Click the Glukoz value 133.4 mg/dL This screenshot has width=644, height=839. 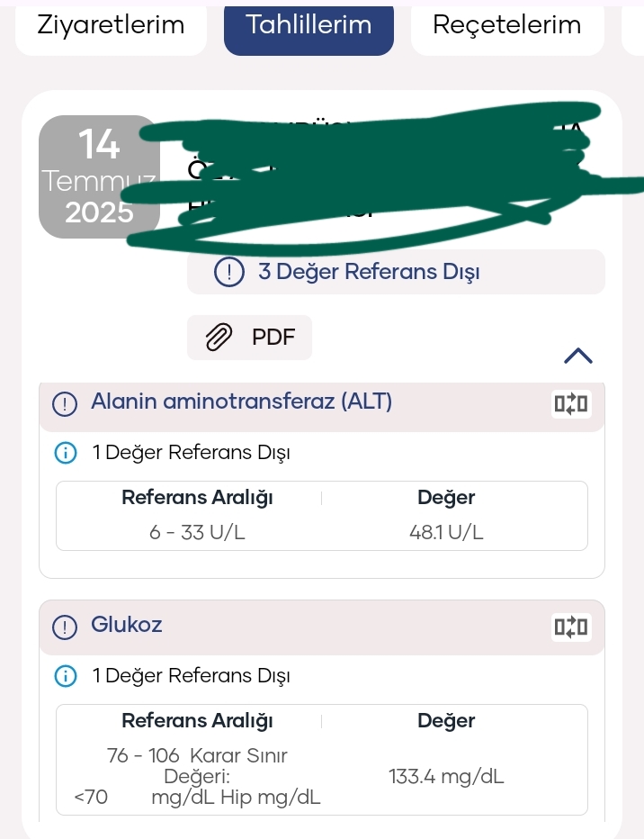(x=446, y=776)
